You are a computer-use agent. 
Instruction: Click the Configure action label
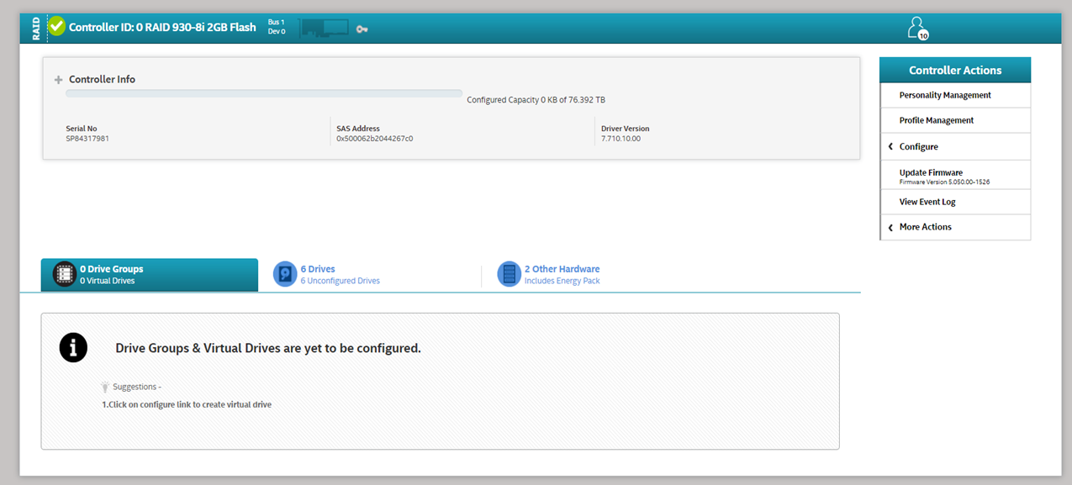pyautogui.click(x=918, y=146)
